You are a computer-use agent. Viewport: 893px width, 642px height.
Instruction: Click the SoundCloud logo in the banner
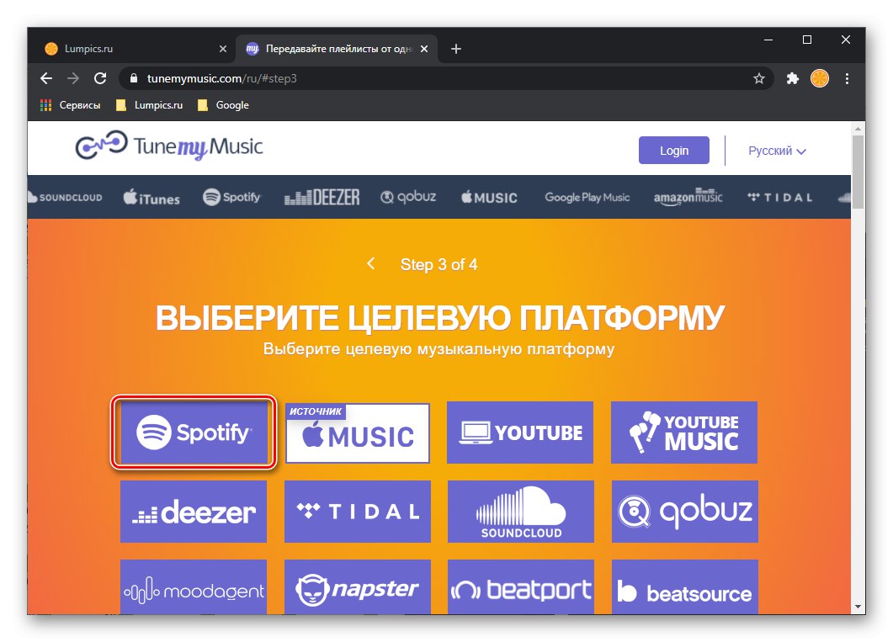65,198
